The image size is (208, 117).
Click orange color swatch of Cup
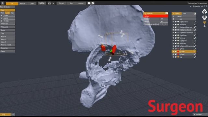178,57
